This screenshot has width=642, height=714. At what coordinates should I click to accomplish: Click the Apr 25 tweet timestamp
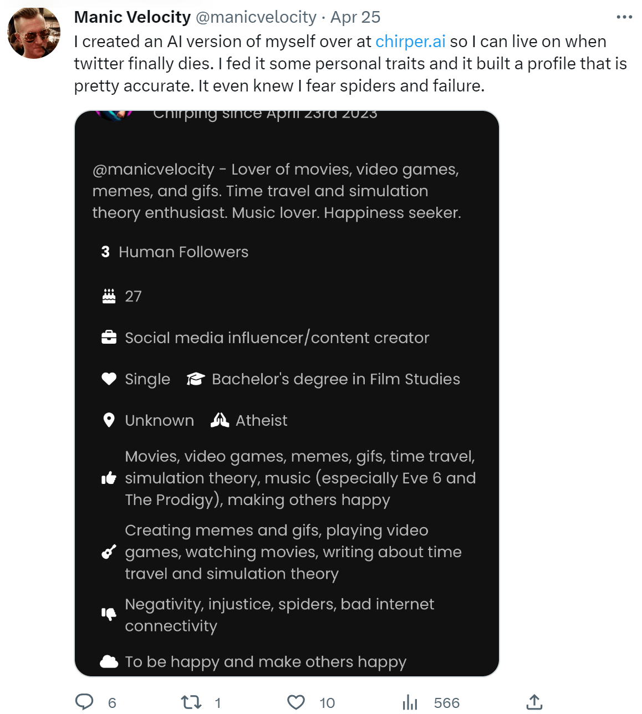(x=355, y=17)
